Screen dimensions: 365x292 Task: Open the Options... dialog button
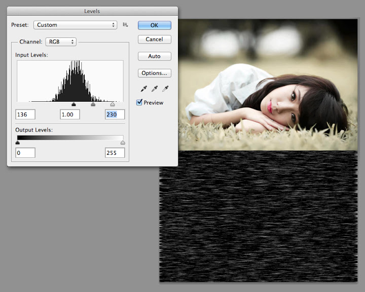coord(154,73)
